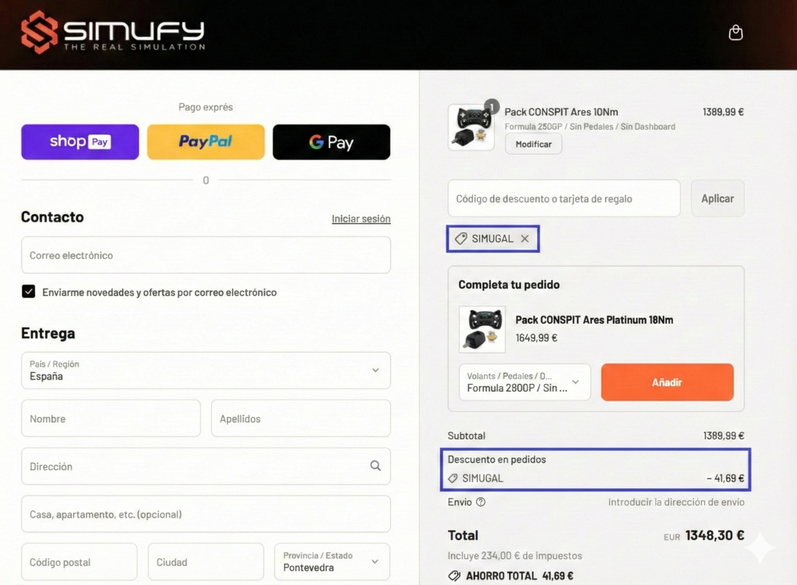Click the Aplicar discount button
This screenshot has height=585, width=797.
pyautogui.click(x=717, y=198)
